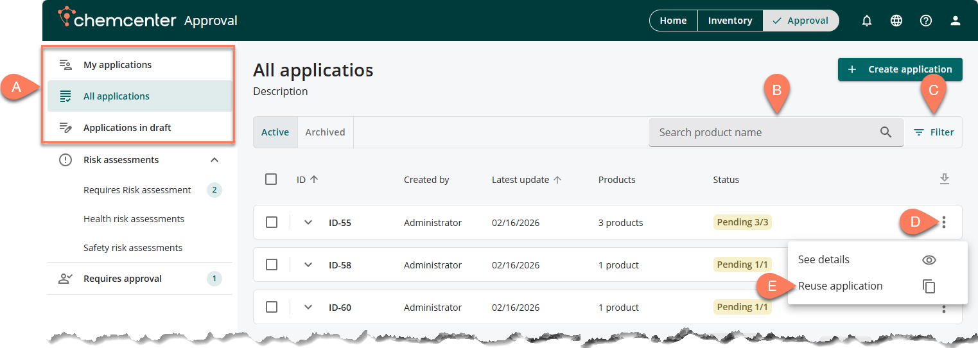978x348 pixels.
Task: Click the search magnifier icon
Action: (886, 132)
